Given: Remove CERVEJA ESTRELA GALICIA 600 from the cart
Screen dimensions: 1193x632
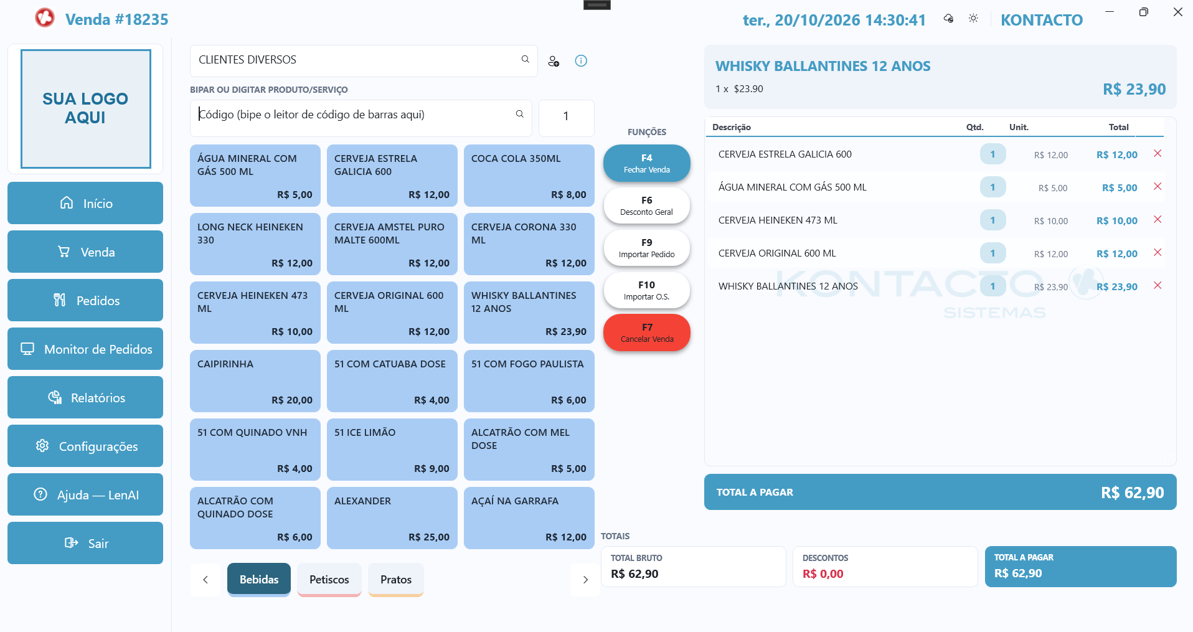Looking at the screenshot, I should pyautogui.click(x=1158, y=153).
